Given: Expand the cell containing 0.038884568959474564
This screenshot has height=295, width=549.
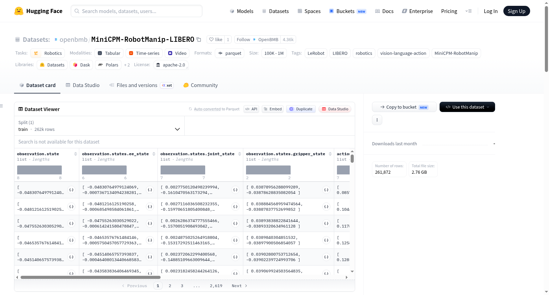Looking at the screenshot, I should 326,207.
